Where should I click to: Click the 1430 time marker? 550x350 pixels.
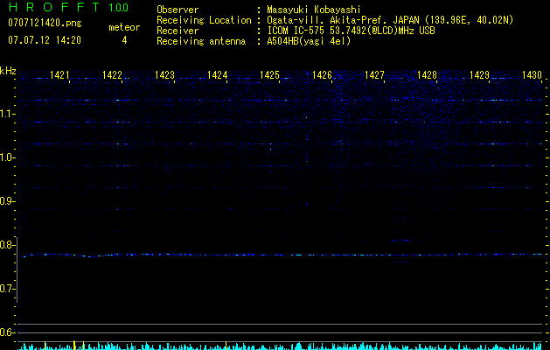tap(532, 74)
